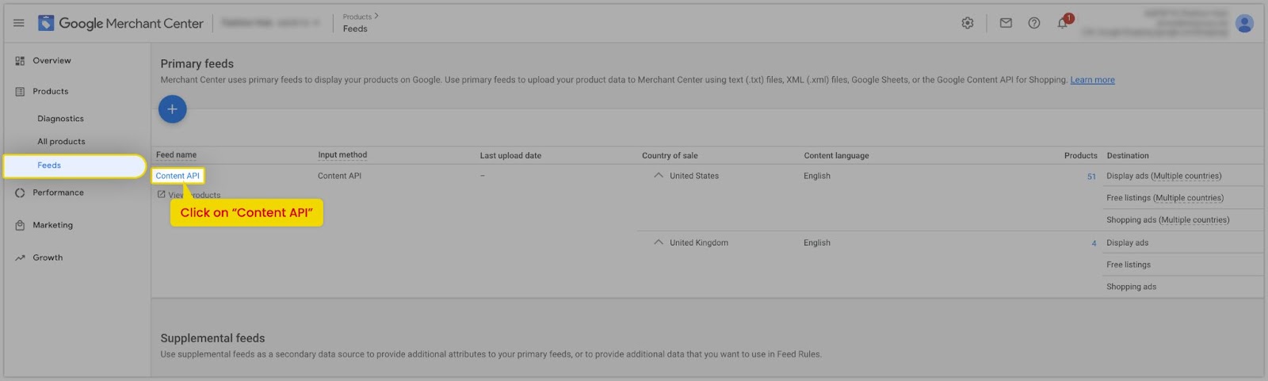Screen dimensions: 1268x381
Task: Select Feeds in the sidebar
Action: (49, 166)
